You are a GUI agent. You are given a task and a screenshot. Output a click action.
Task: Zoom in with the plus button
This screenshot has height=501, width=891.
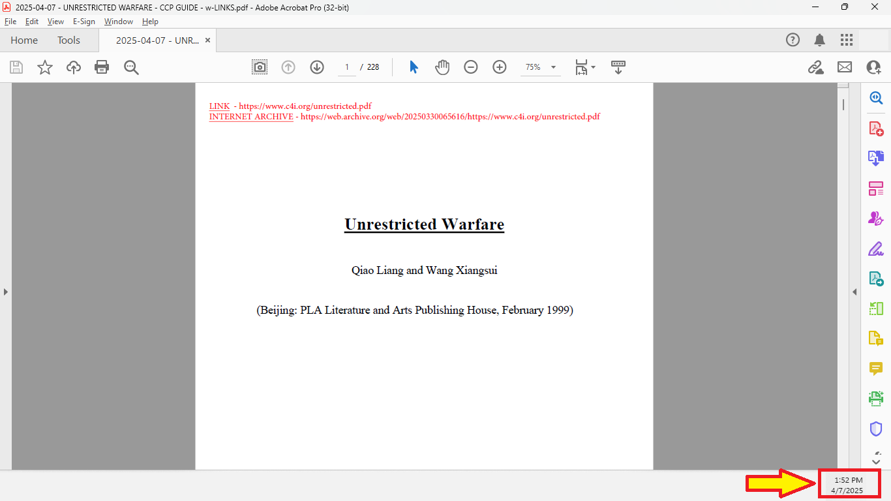point(500,67)
